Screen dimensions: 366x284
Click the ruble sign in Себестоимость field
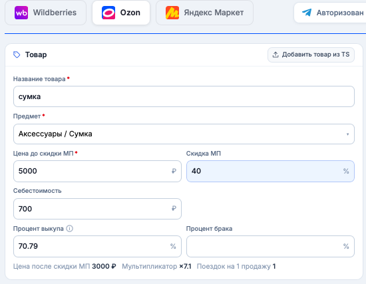click(x=174, y=208)
